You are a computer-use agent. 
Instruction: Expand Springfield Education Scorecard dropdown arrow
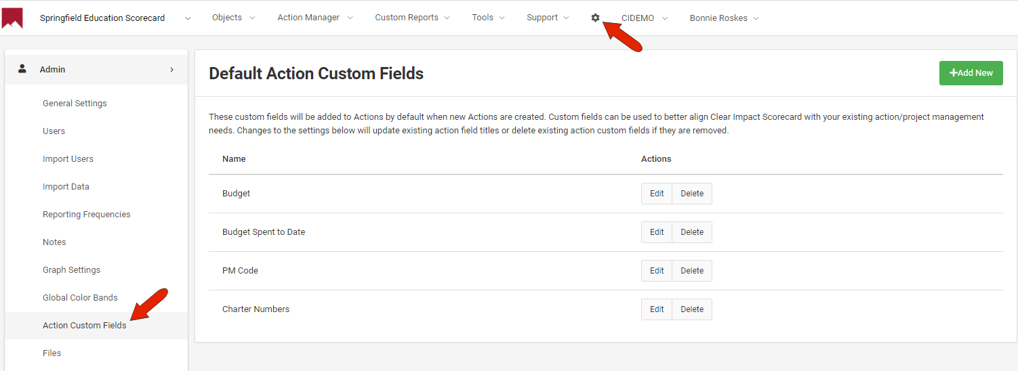(x=188, y=18)
